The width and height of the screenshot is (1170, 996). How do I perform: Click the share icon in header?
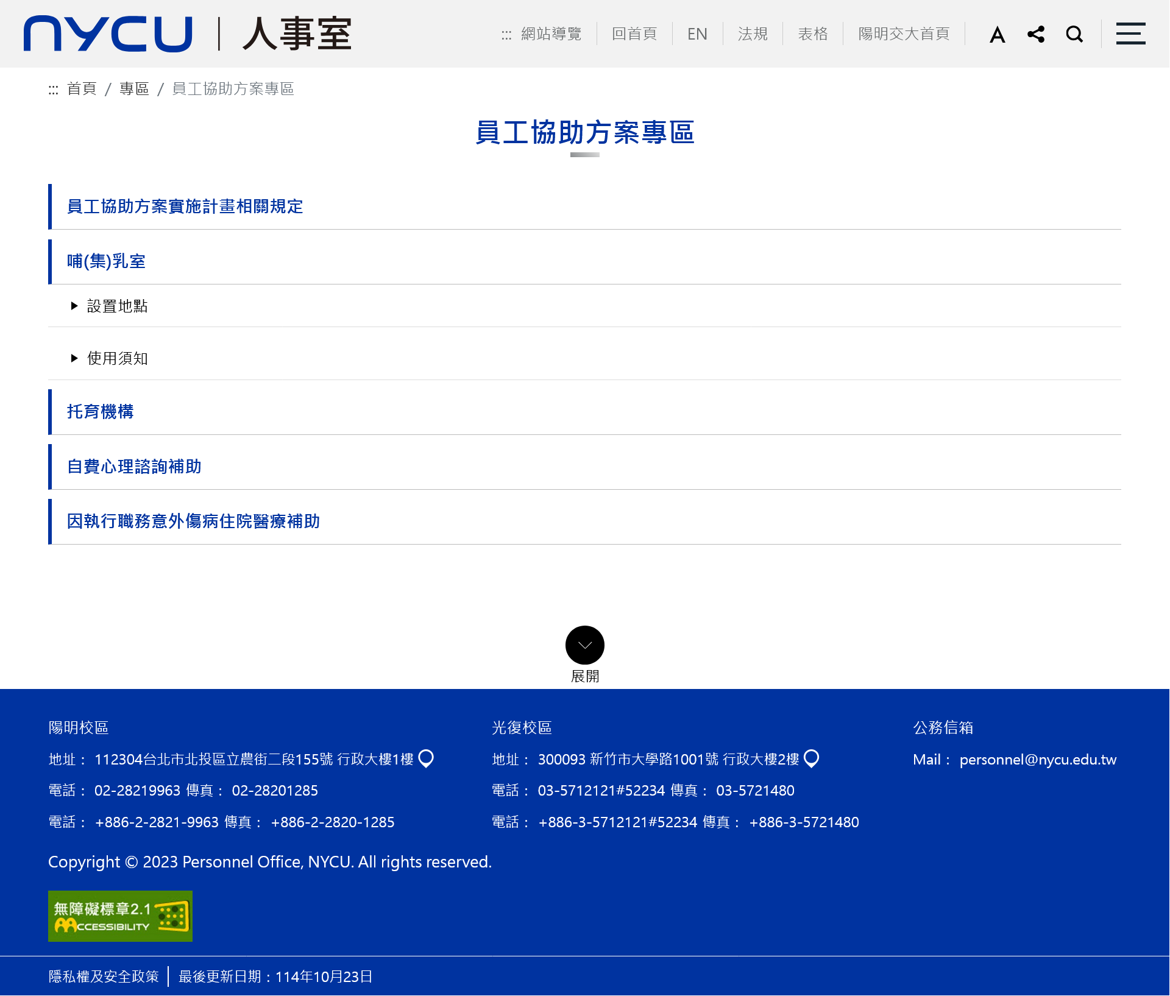(x=1036, y=34)
